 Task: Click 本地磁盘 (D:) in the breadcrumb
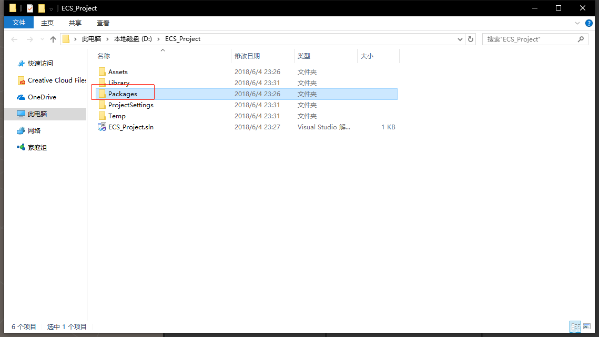pyautogui.click(x=133, y=39)
